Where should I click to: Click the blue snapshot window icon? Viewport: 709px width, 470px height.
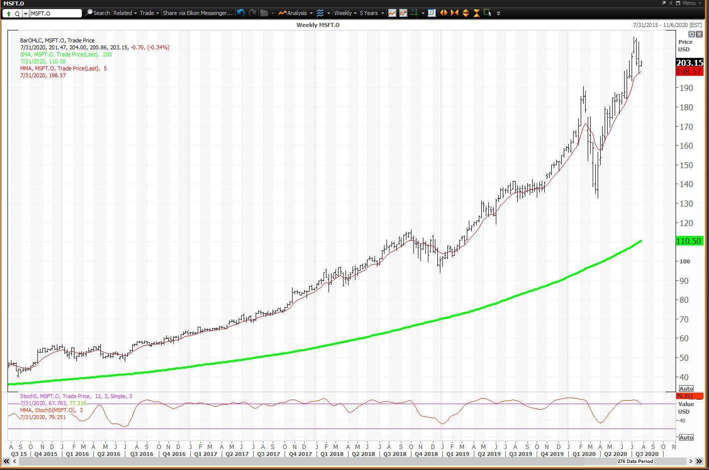(x=432, y=13)
